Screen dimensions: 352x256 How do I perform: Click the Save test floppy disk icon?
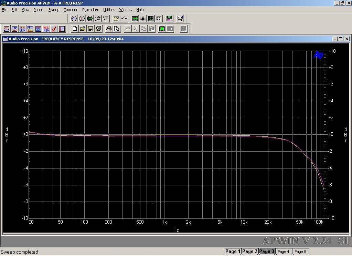[x=90, y=29]
